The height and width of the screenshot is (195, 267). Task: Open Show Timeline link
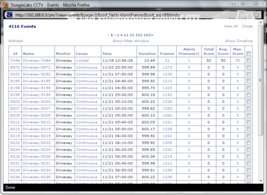tap(239, 41)
